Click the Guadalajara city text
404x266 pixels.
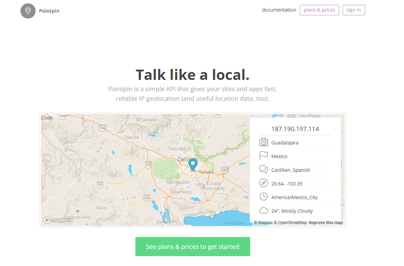pyautogui.click(x=285, y=142)
